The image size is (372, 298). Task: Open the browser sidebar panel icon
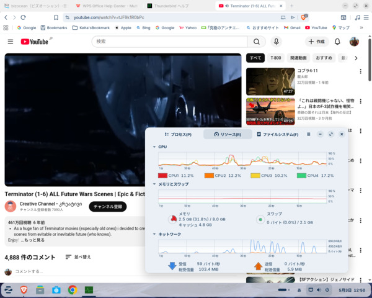pos(343,17)
